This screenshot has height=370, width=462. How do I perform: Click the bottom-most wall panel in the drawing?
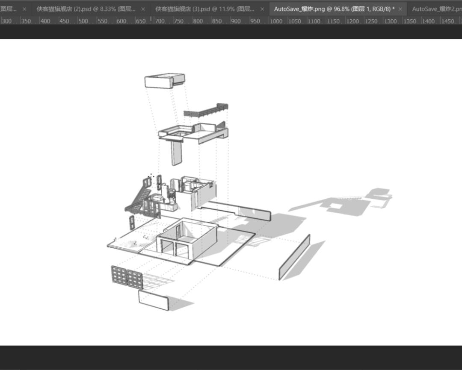pyautogui.click(x=153, y=300)
